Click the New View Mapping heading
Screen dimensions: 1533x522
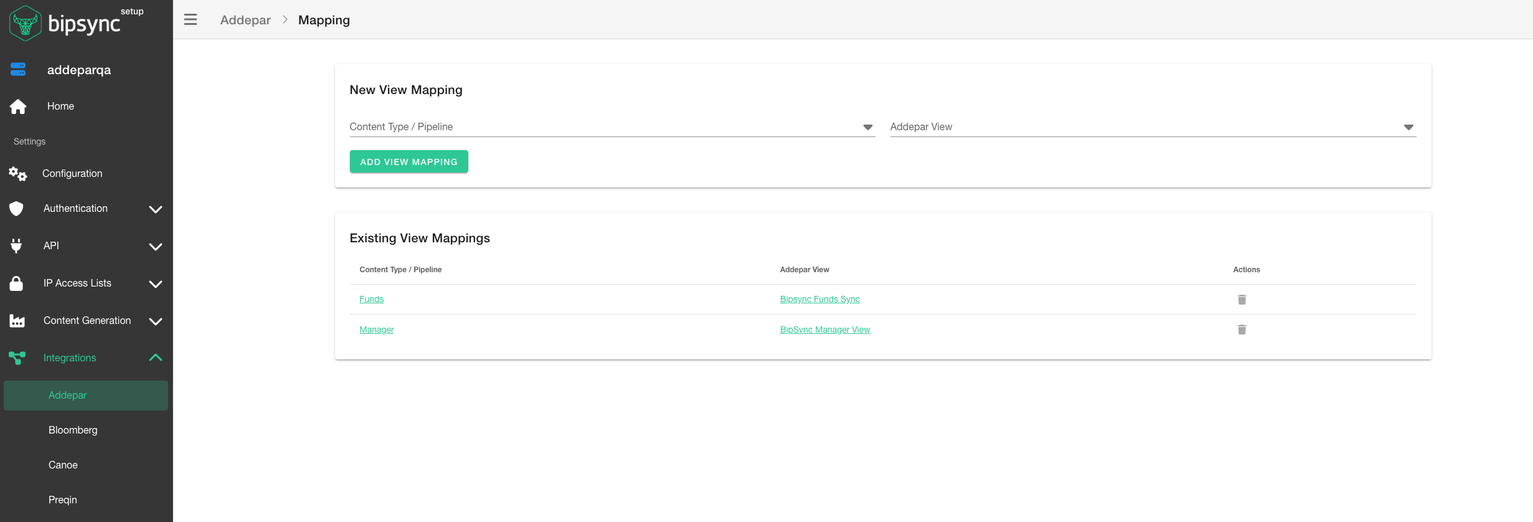(406, 90)
